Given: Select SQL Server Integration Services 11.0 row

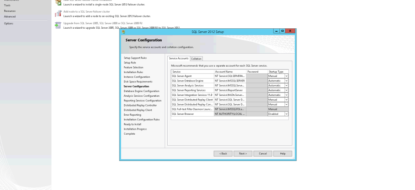Looking at the screenshot, I should pyautogui.click(x=192, y=95).
